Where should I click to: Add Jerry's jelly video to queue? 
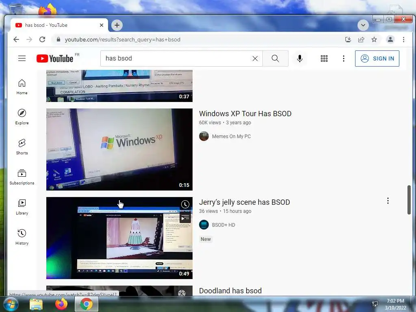click(185, 218)
